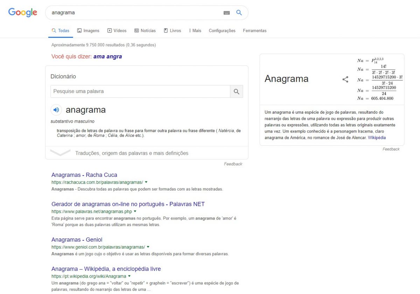
Task: Click the https://www.palavras.net/anagramas.php URL
Action: [x=92, y=212]
